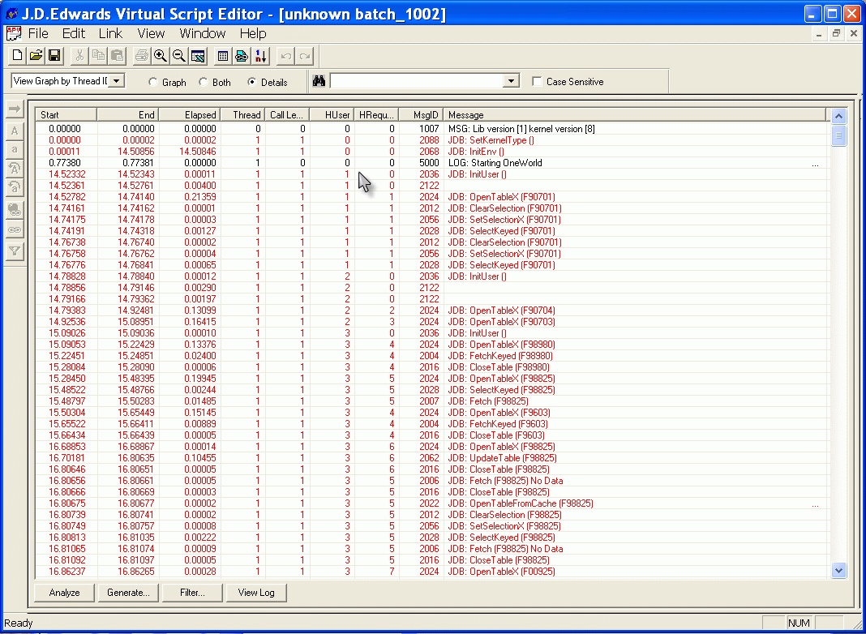Click the scissors cut icon
Image resolution: width=866 pixels, height=634 pixels.
(79, 55)
